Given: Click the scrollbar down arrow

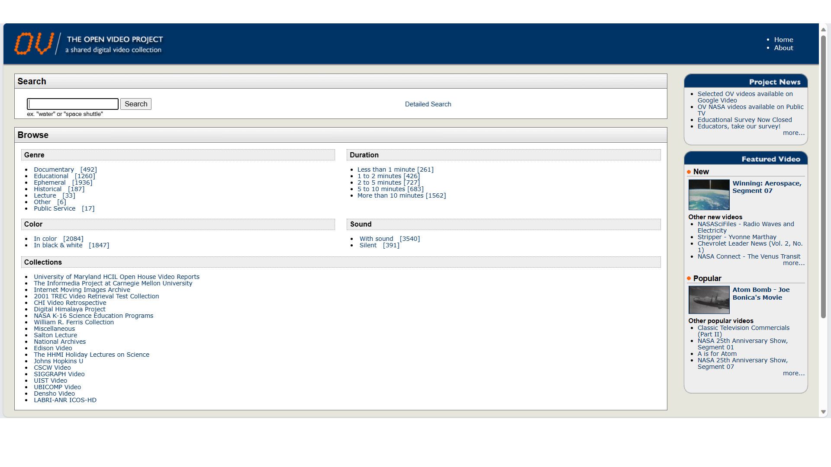Looking at the screenshot, I should 823,412.
